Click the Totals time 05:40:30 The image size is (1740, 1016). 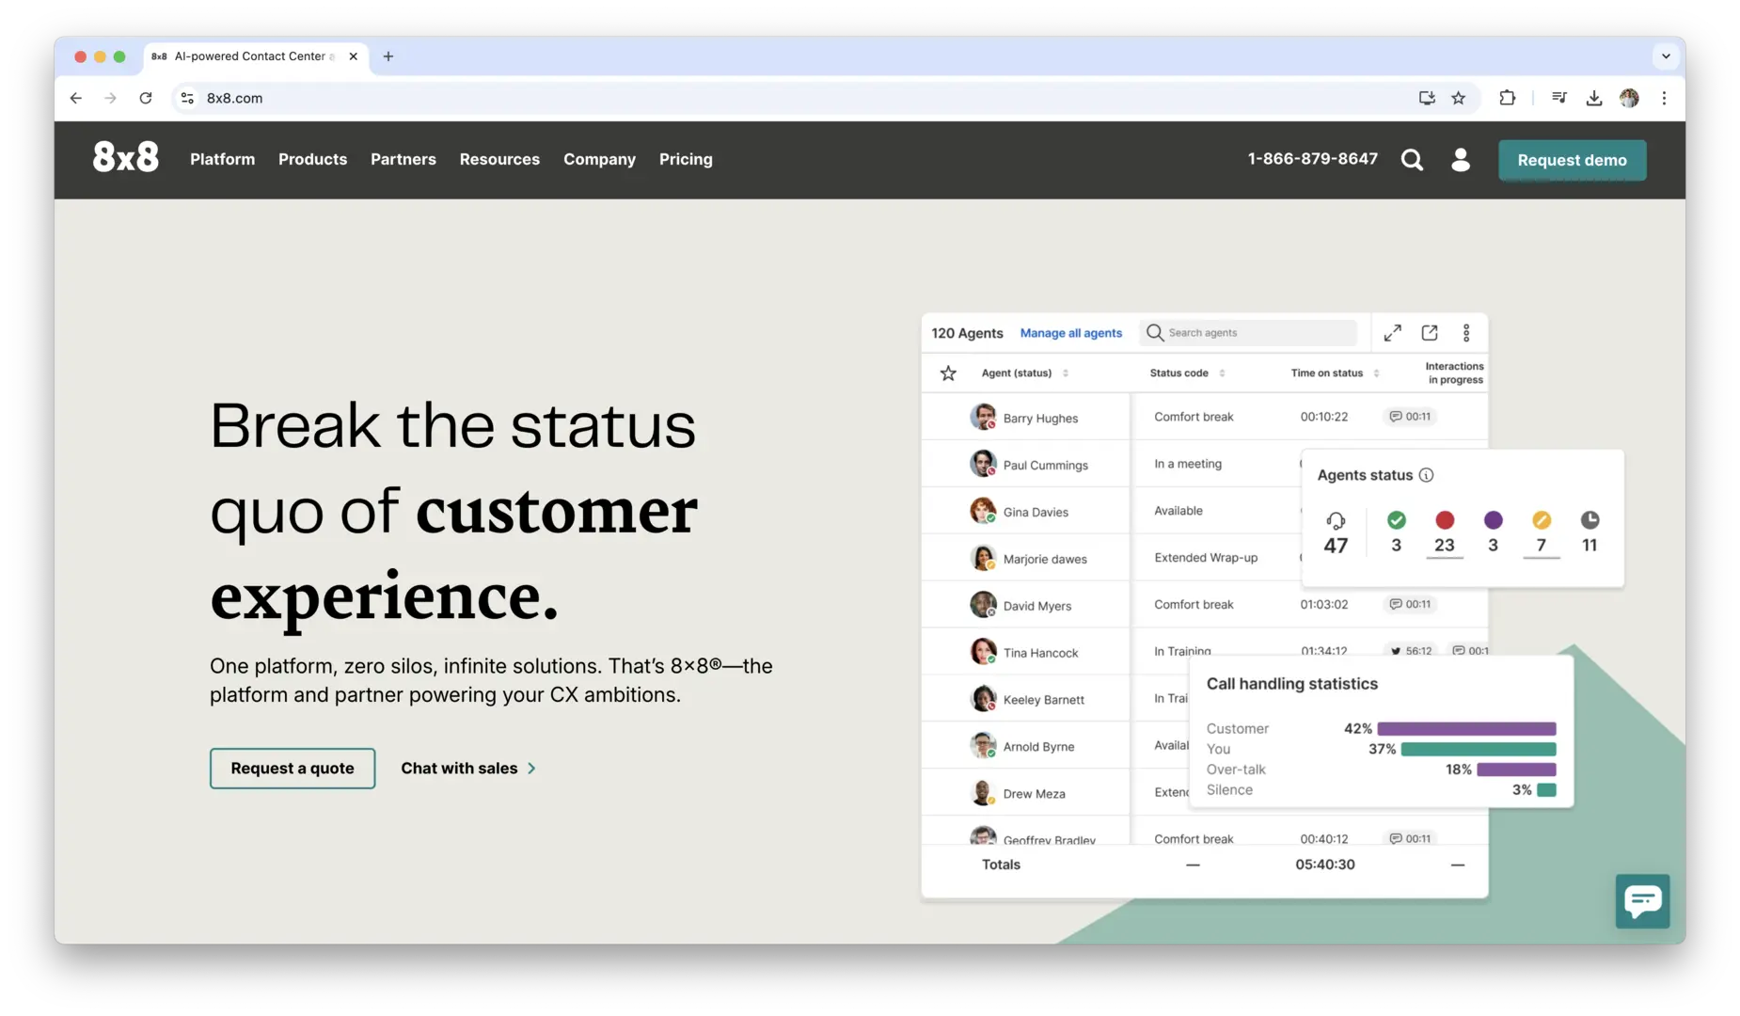[x=1325, y=865]
